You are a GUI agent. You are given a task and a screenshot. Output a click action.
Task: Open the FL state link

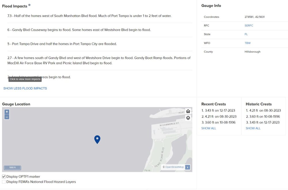pos(246,34)
